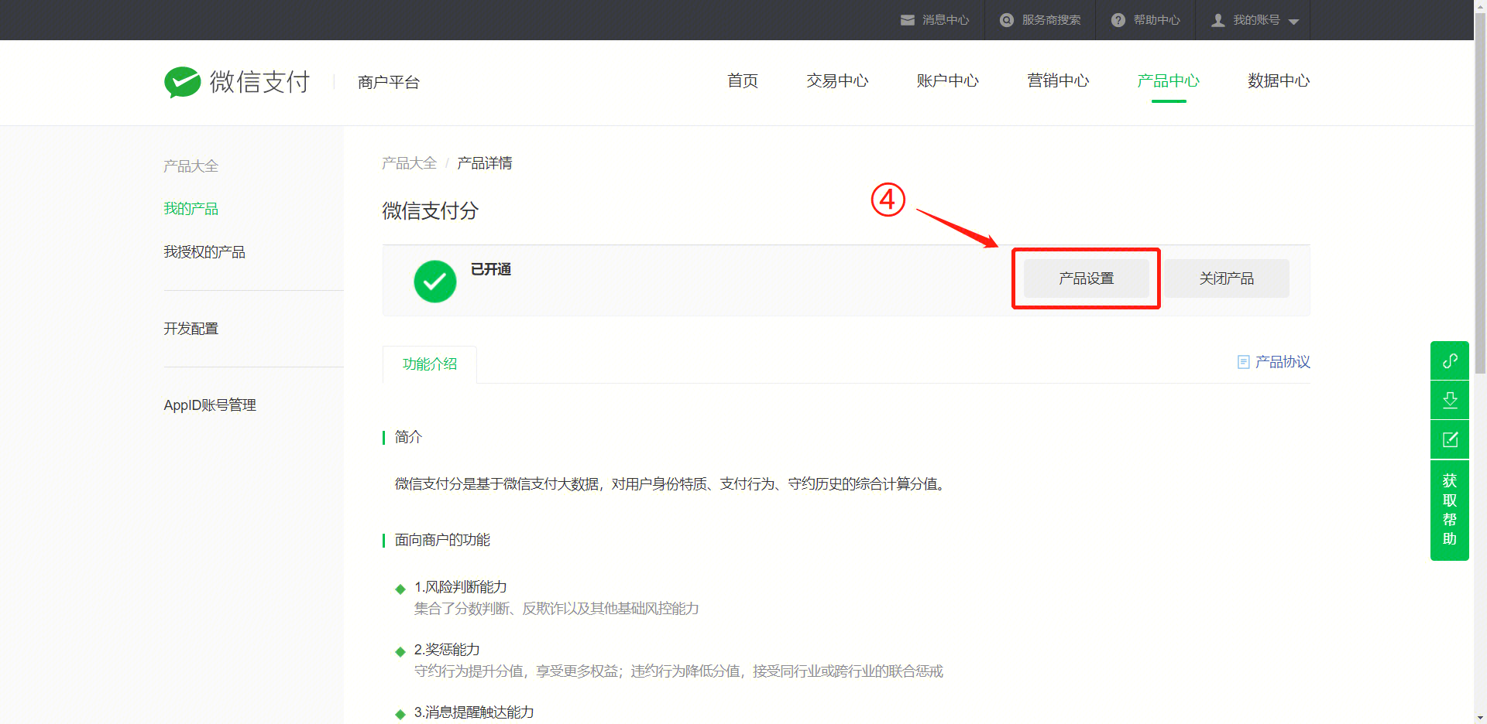1487x724 pixels.
Task: Open 开发配置 in left sidebar
Action: (x=191, y=329)
